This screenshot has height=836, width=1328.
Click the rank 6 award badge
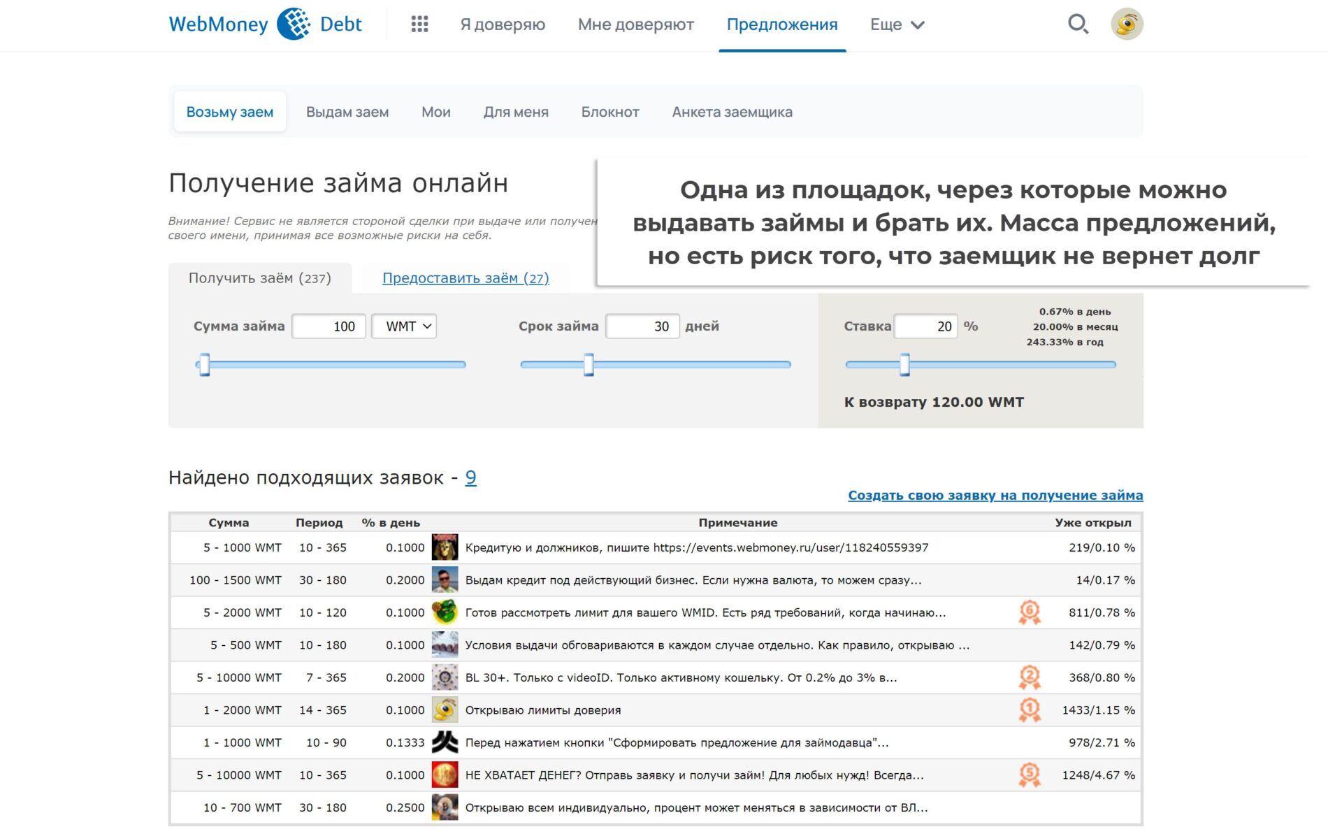point(1029,612)
